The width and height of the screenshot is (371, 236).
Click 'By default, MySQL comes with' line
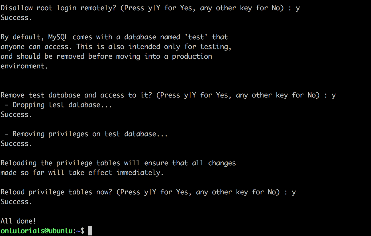tap(114, 37)
